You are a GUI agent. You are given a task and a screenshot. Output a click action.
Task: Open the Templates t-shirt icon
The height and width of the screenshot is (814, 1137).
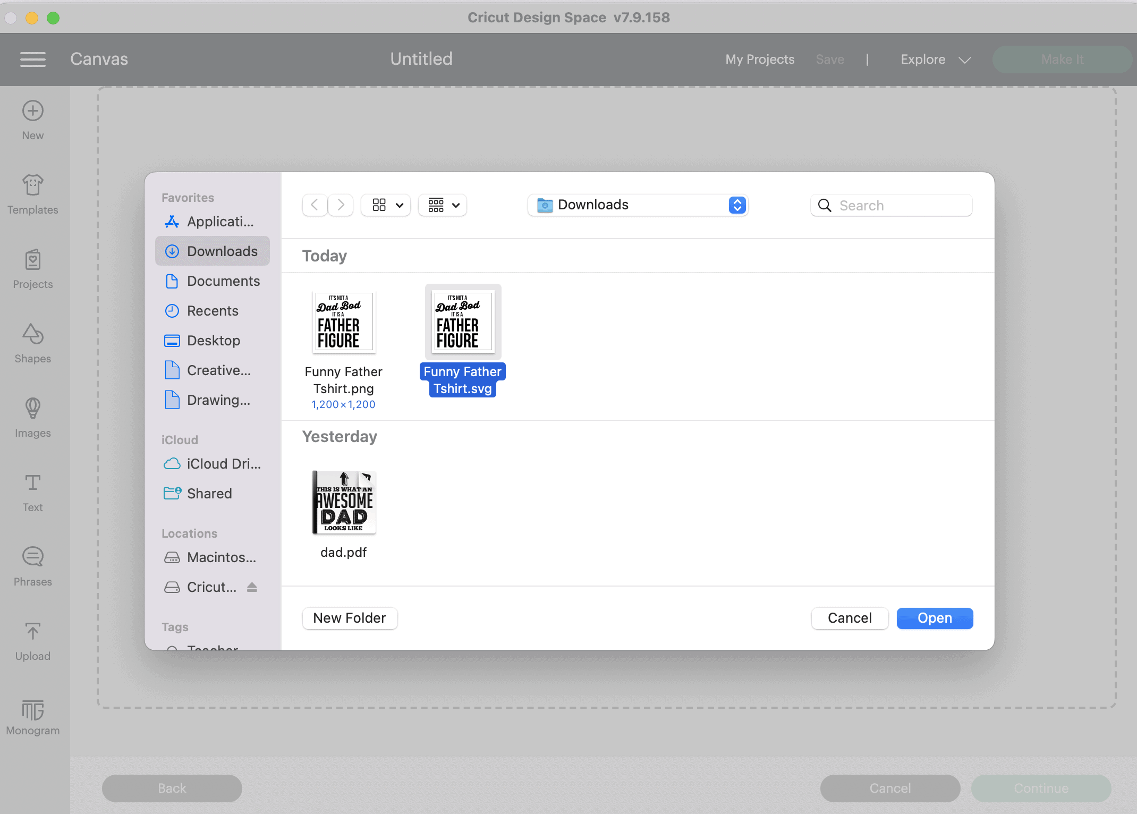tap(33, 185)
